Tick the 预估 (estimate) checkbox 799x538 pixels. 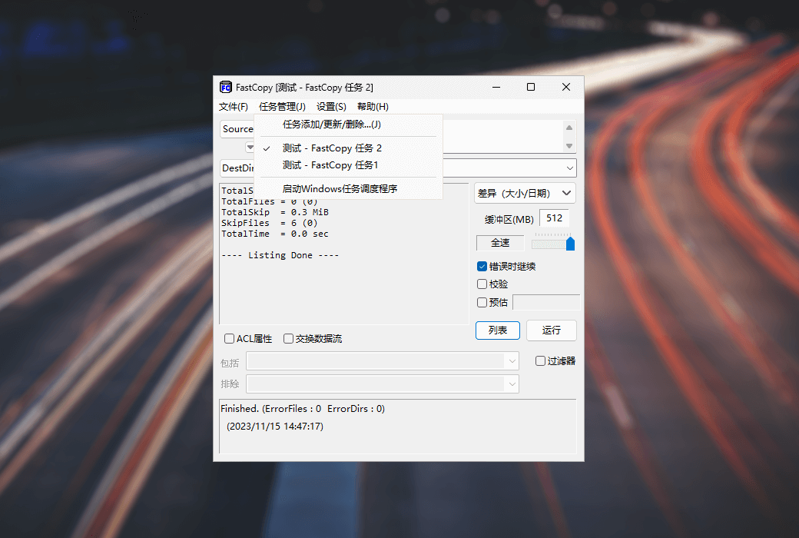(x=482, y=303)
